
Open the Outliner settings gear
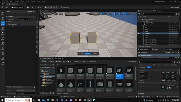pos(179,14)
